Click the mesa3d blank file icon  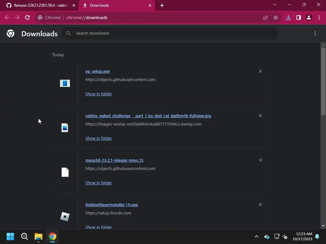coord(65,172)
